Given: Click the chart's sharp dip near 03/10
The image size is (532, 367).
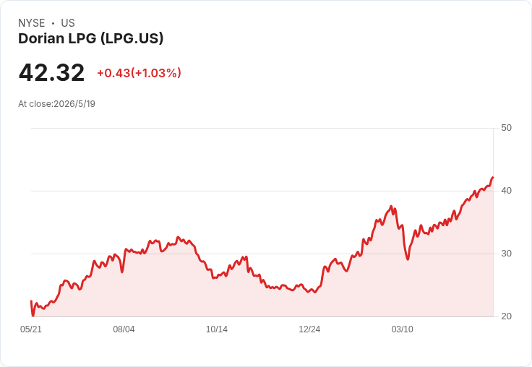Looking at the screenshot, I should 408,259.
